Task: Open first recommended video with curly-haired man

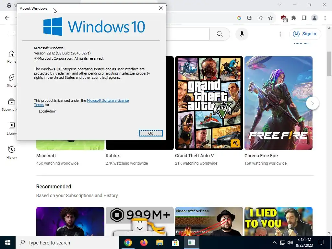Action: pos(70,221)
